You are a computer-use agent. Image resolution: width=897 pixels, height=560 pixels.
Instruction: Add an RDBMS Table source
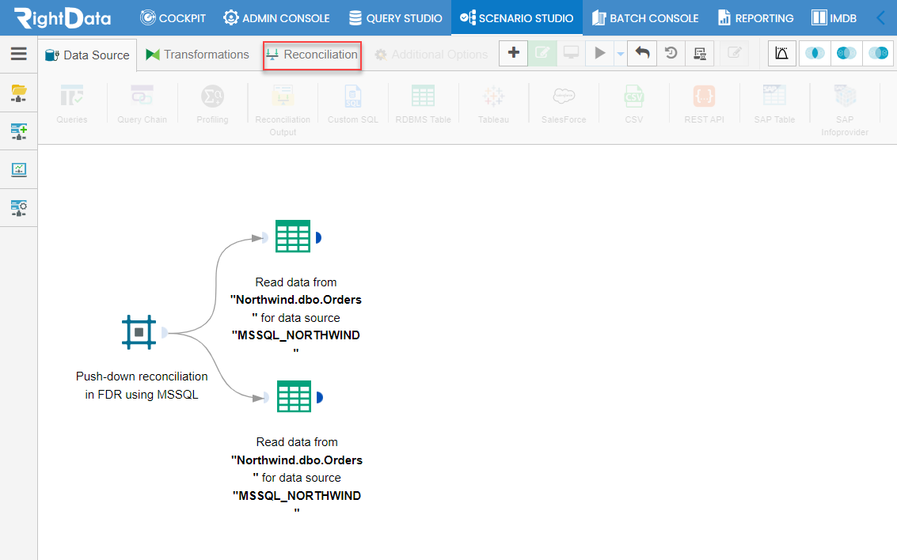click(x=424, y=104)
